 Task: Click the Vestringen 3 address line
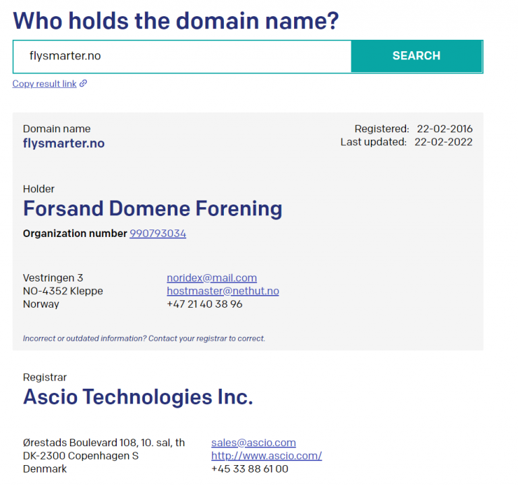point(53,278)
